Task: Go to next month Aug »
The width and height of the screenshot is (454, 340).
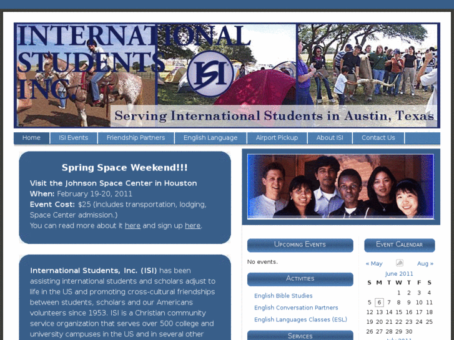Action: pyautogui.click(x=425, y=264)
